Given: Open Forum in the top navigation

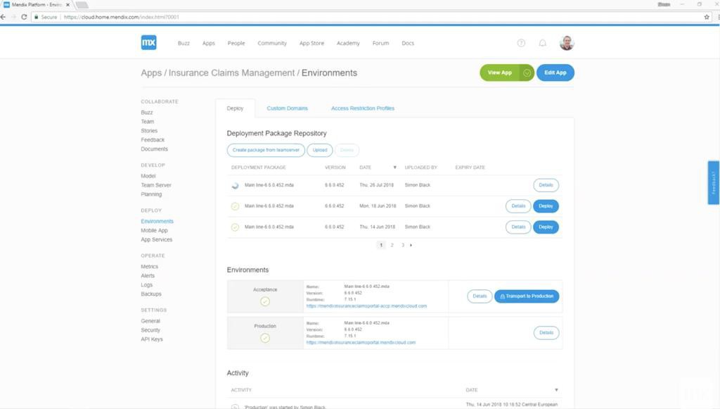Looking at the screenshot, I should pos(380,43).
